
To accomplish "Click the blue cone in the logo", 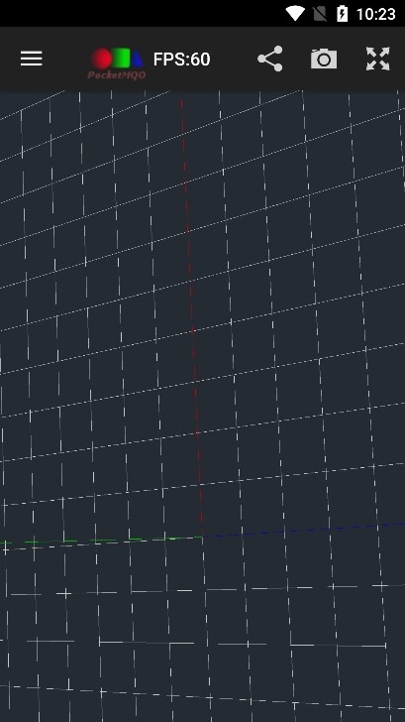I will tap(137, 58).
